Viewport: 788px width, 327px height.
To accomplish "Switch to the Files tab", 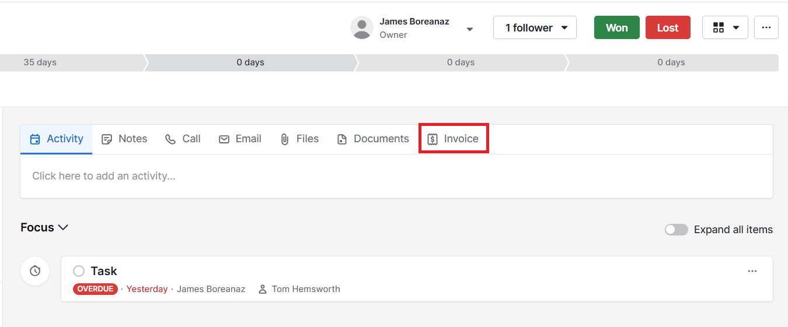I will [x=299, y=139].
